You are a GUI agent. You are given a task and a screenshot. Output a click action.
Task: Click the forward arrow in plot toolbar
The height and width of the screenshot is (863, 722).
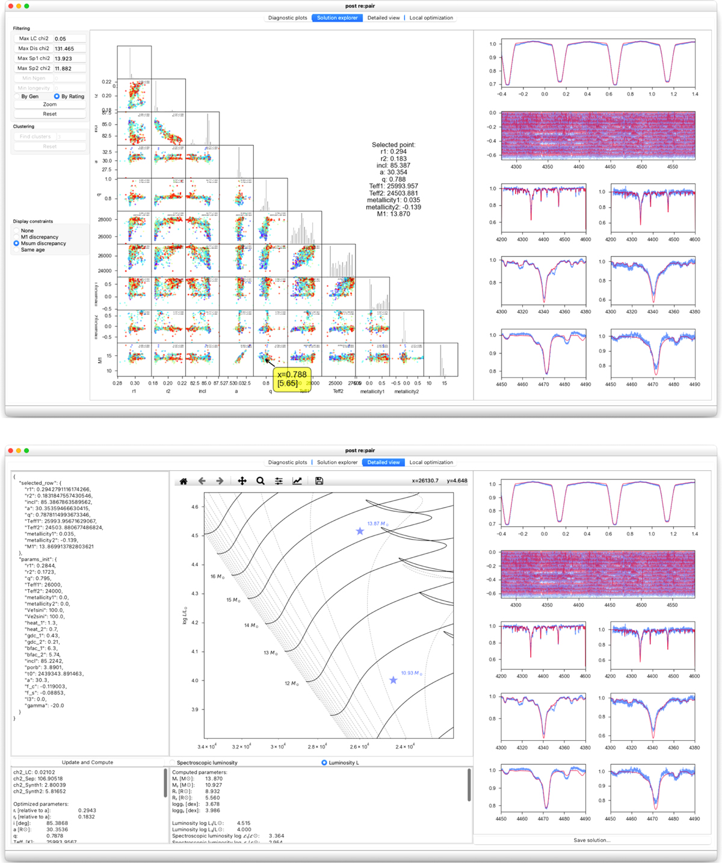[x=220, y=481]
